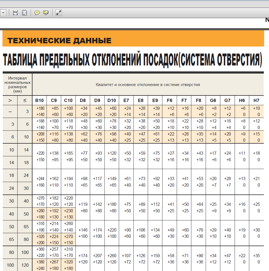
Task: Click the +230 value in C10 column
Action: pos(68,211)
